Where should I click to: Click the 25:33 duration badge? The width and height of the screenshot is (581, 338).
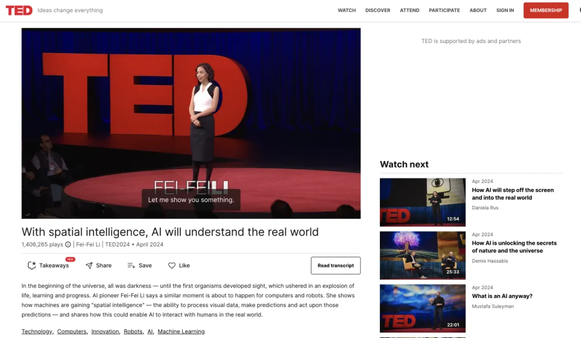point(453,272)
